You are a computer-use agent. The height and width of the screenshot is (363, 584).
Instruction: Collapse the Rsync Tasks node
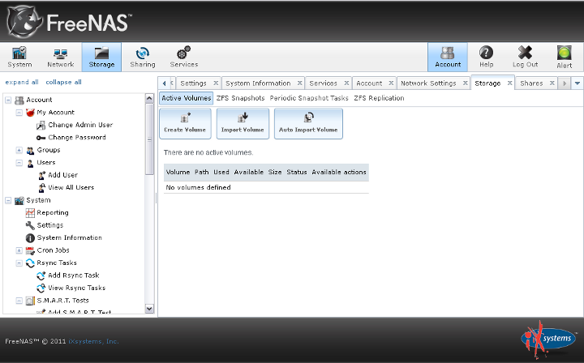(19, 263)
